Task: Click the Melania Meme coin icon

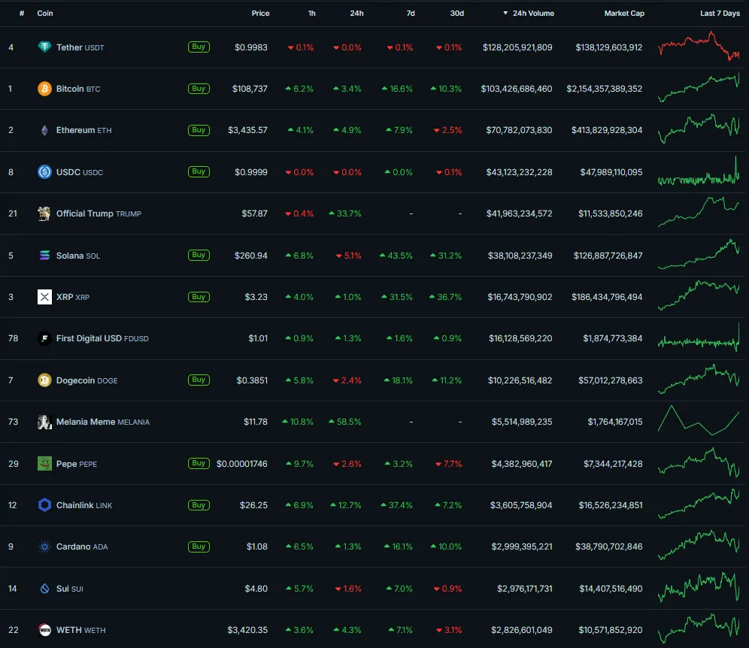Action: (44, 422)
